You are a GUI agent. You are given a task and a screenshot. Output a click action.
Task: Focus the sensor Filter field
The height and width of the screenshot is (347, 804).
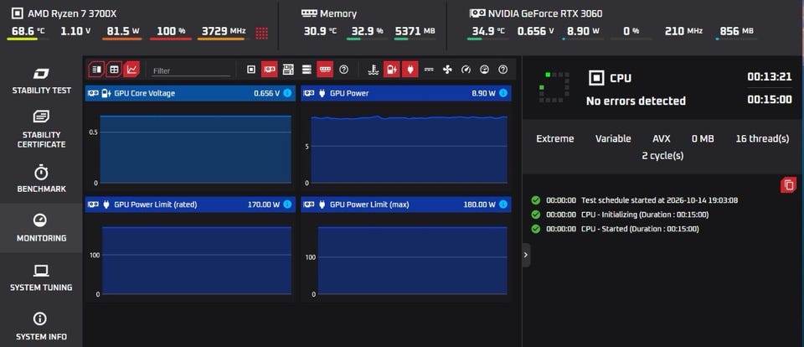(191, 71)
